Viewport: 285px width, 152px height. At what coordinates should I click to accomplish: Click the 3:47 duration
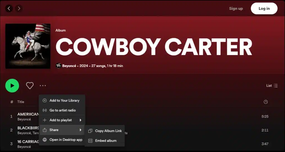point(265,144)
